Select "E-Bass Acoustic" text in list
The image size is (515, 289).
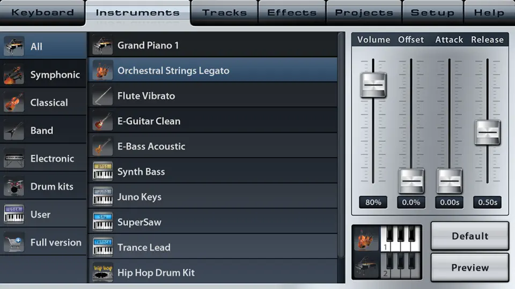(x=151, y=146)
